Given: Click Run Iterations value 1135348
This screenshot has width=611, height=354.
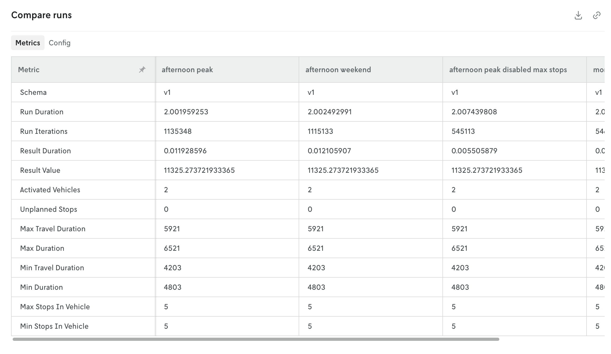Looking at the screenshot, I should pos(178,131).
